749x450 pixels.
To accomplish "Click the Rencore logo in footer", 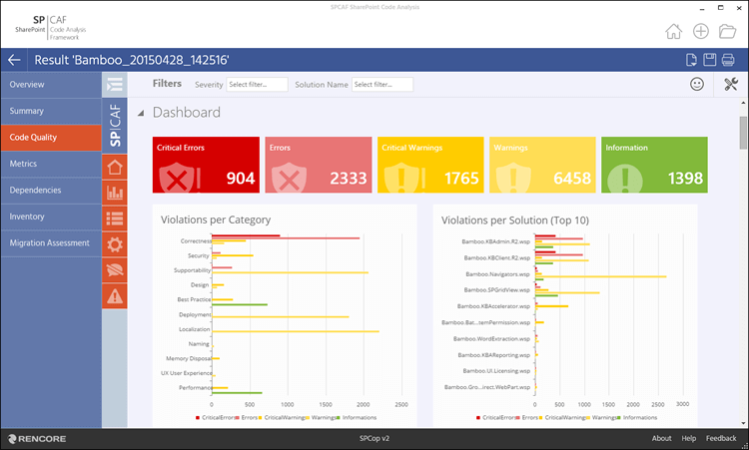I will pos(37,439).
